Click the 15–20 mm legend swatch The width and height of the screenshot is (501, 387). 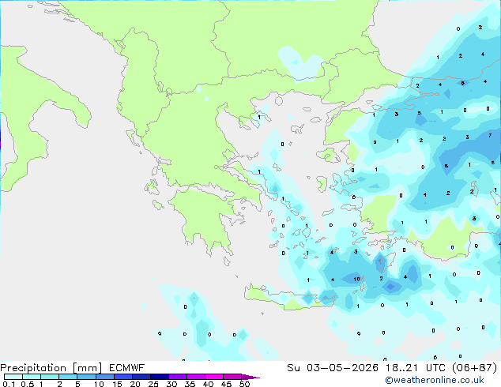pyautogui.click(x=122, y=377)
